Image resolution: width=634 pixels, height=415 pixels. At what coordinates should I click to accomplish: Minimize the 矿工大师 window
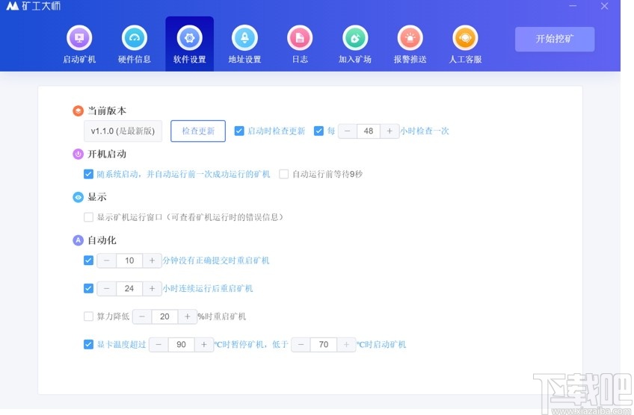573,6
